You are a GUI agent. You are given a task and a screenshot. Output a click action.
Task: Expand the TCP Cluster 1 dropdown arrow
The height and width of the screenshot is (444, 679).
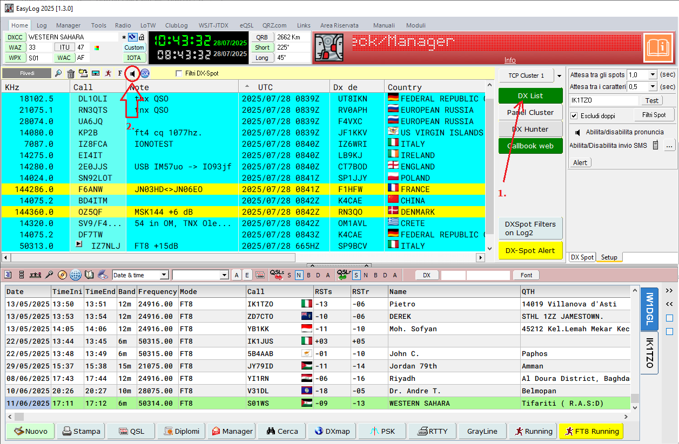click(x=560, y=76)
